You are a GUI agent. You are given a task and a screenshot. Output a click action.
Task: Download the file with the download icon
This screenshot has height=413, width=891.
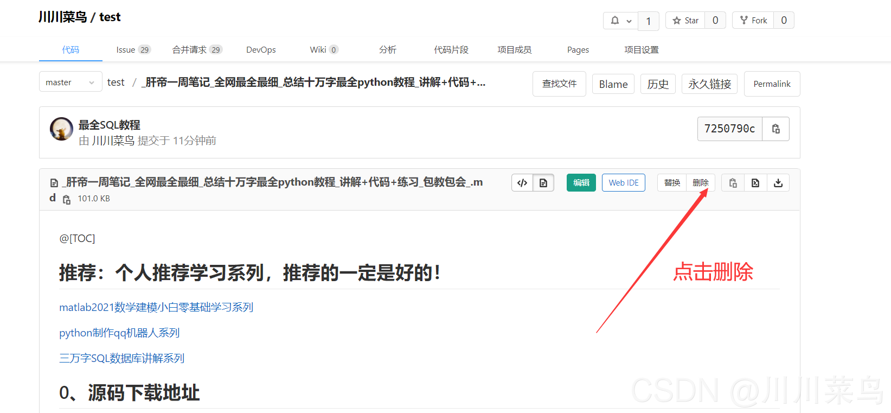tap(778, 183)
